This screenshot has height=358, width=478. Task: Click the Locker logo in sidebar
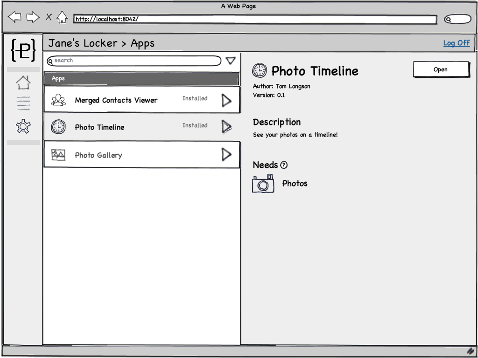pos(23,49)
